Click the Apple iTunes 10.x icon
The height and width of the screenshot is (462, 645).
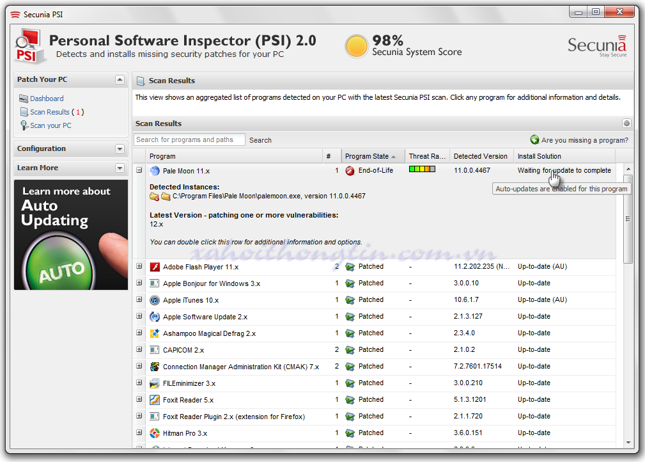coord(155,300)
